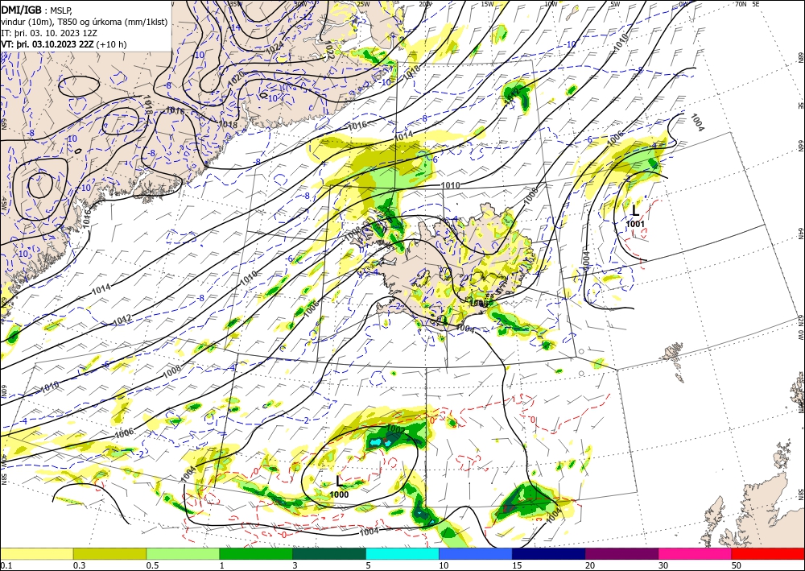Click the pressure value "1001" under the northeast low
The image size is (805, 571).
(635, 223)
